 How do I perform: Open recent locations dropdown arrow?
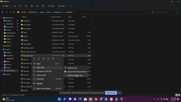[10, 12]
